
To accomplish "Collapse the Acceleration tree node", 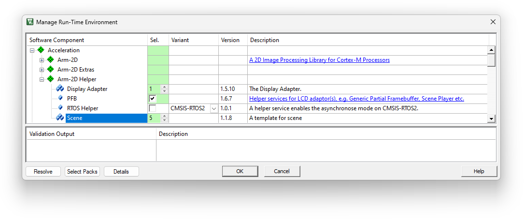I will 32,50.
